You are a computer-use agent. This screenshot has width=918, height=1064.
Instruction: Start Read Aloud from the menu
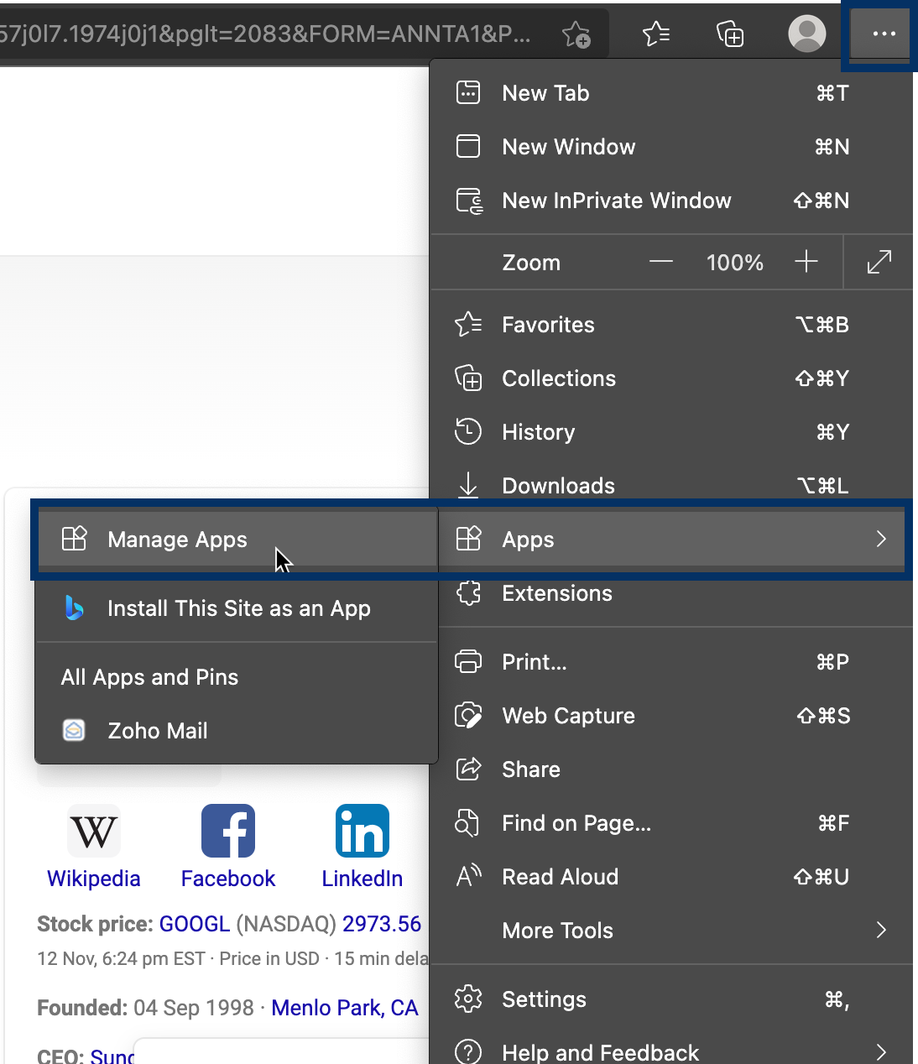pos(671,877)
